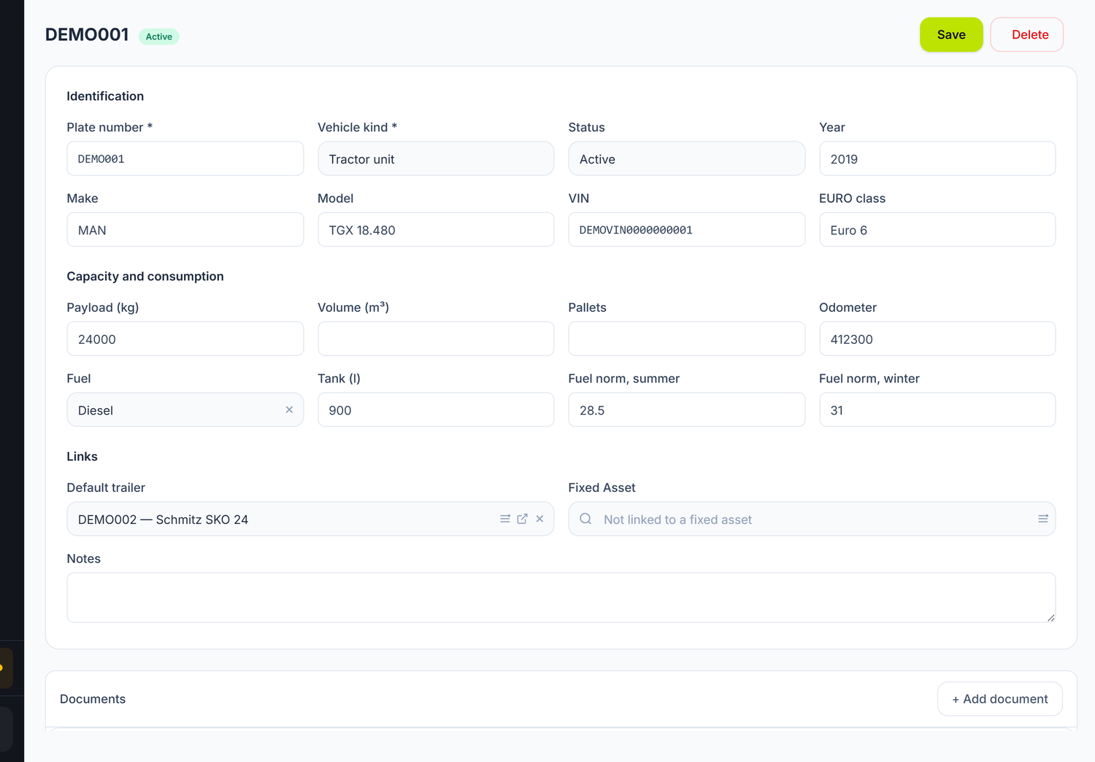1095x762 pixels.
Task: Edit the Tank (l) field
Action: tap(436, 409)
